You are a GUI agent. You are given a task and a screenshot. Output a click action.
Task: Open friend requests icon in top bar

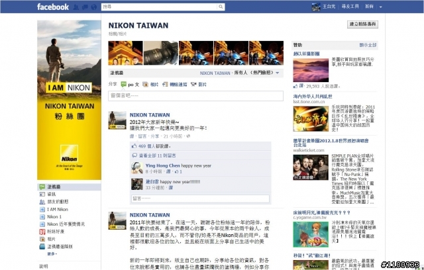coord(76,7)
